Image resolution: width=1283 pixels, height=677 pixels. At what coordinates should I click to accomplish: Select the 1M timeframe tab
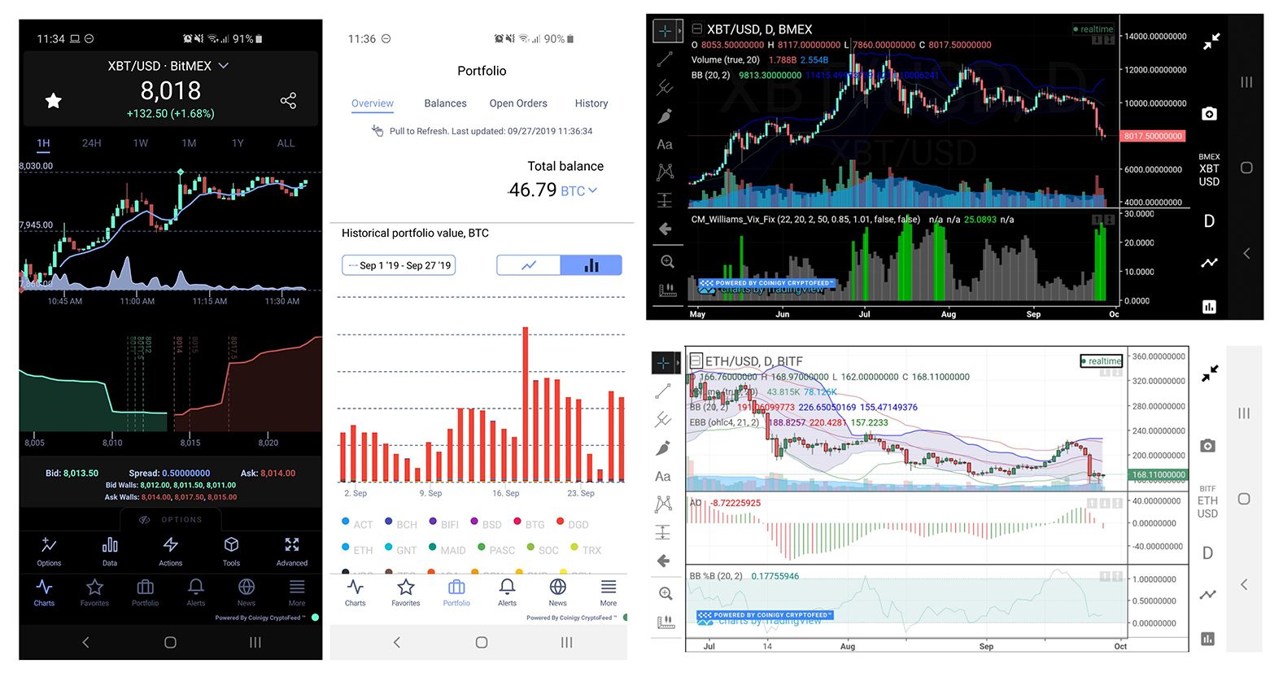(189, 143)
